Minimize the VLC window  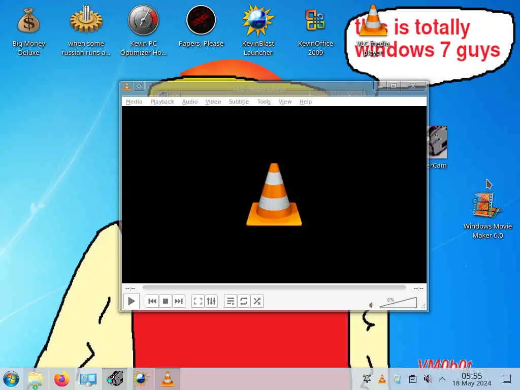coord(380,85)
